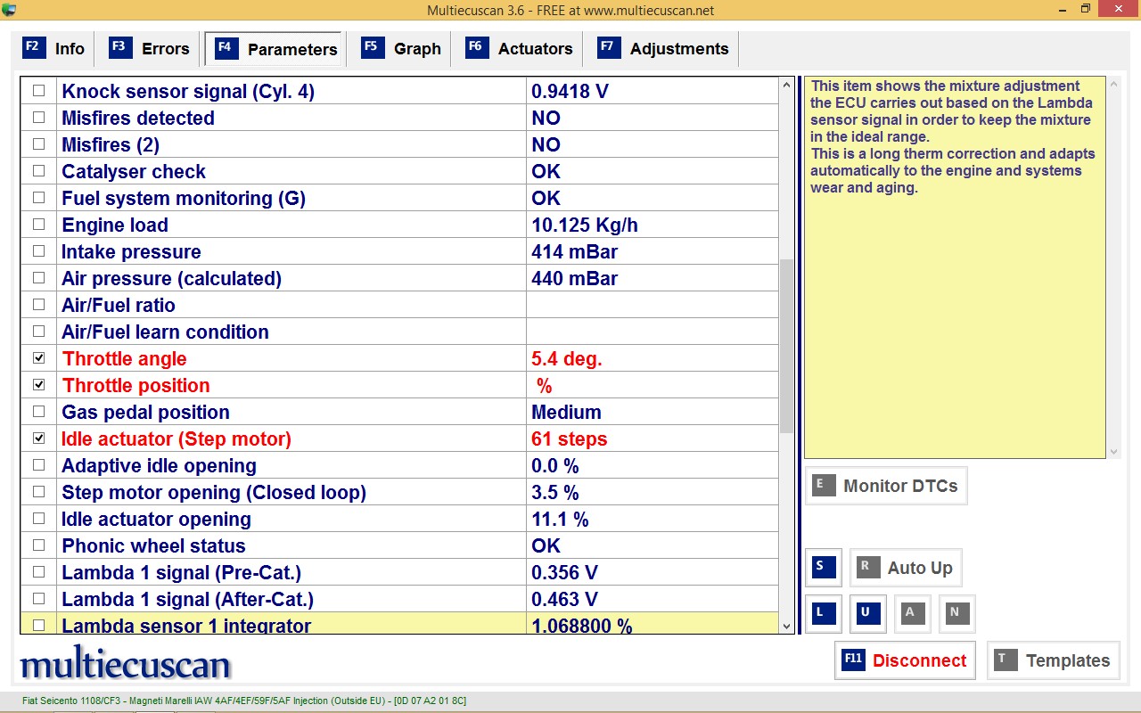1141x713 pixels.
Task: Enable the Adaptive idle opening checkbox
Action: pos(38,465)
